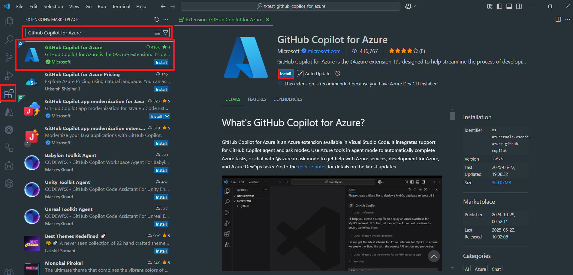Toggle the Panel visibility icon
The image size is (573, 275).
pyautogui.click(x=509, y=6)
